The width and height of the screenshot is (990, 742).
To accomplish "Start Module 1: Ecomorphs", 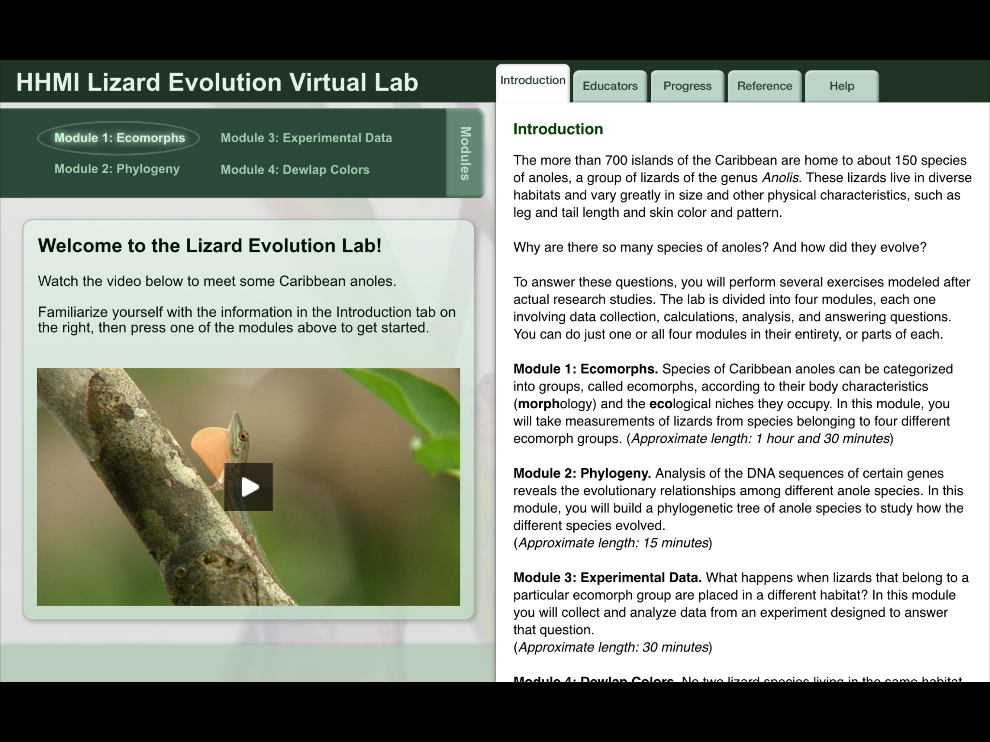I will point(120,138).
